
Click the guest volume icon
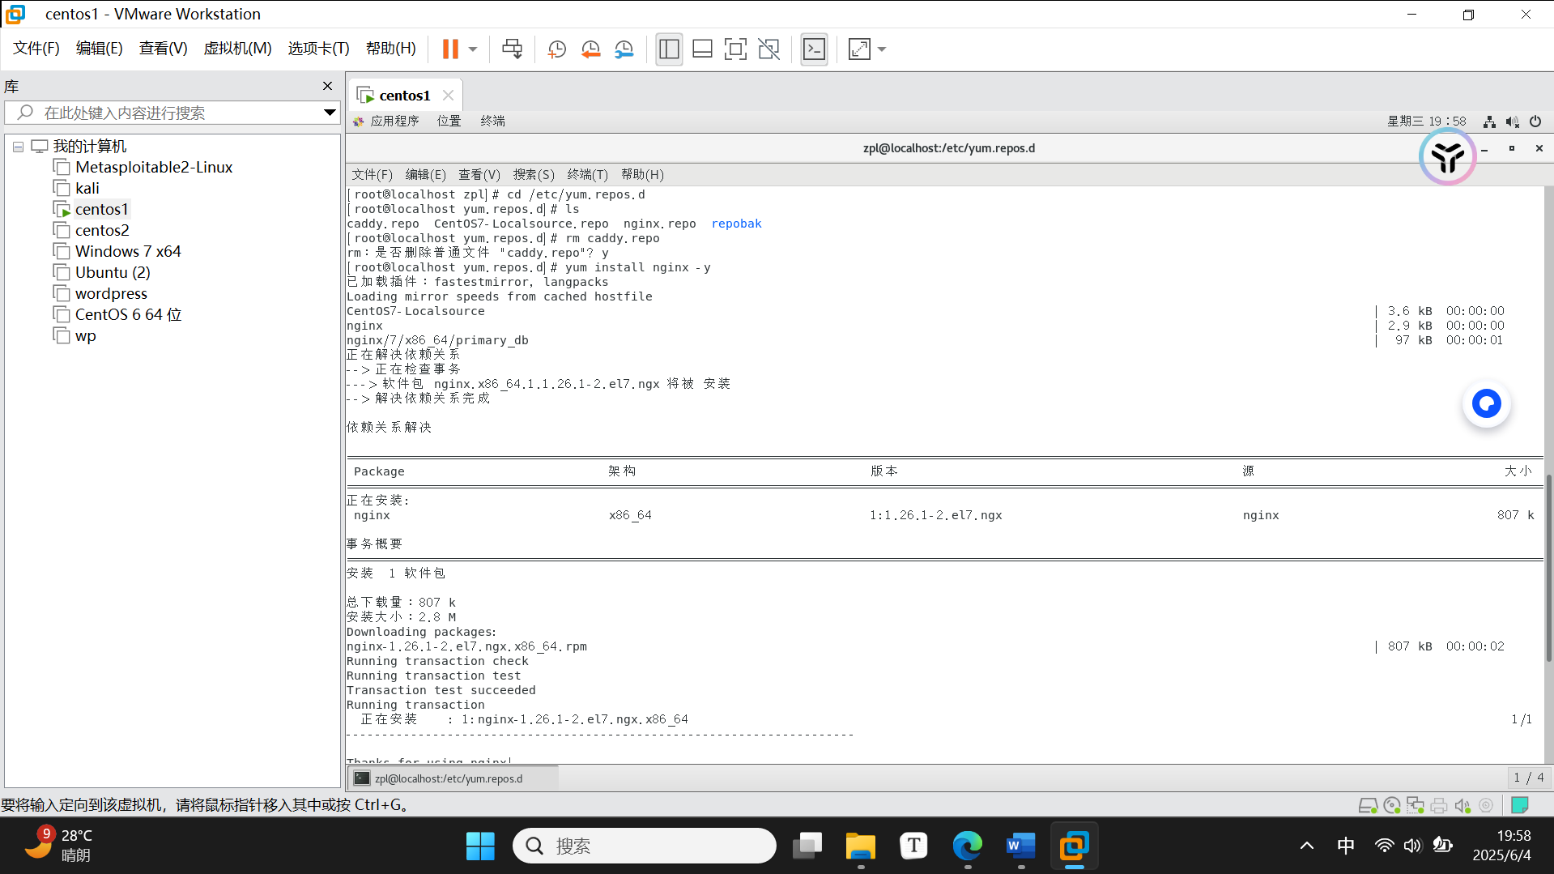point(1512,122)
